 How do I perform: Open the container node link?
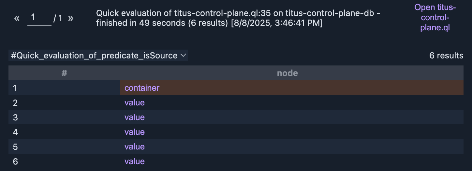142,88
